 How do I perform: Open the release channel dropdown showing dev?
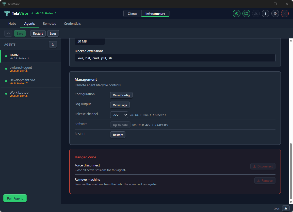[119, 115]
